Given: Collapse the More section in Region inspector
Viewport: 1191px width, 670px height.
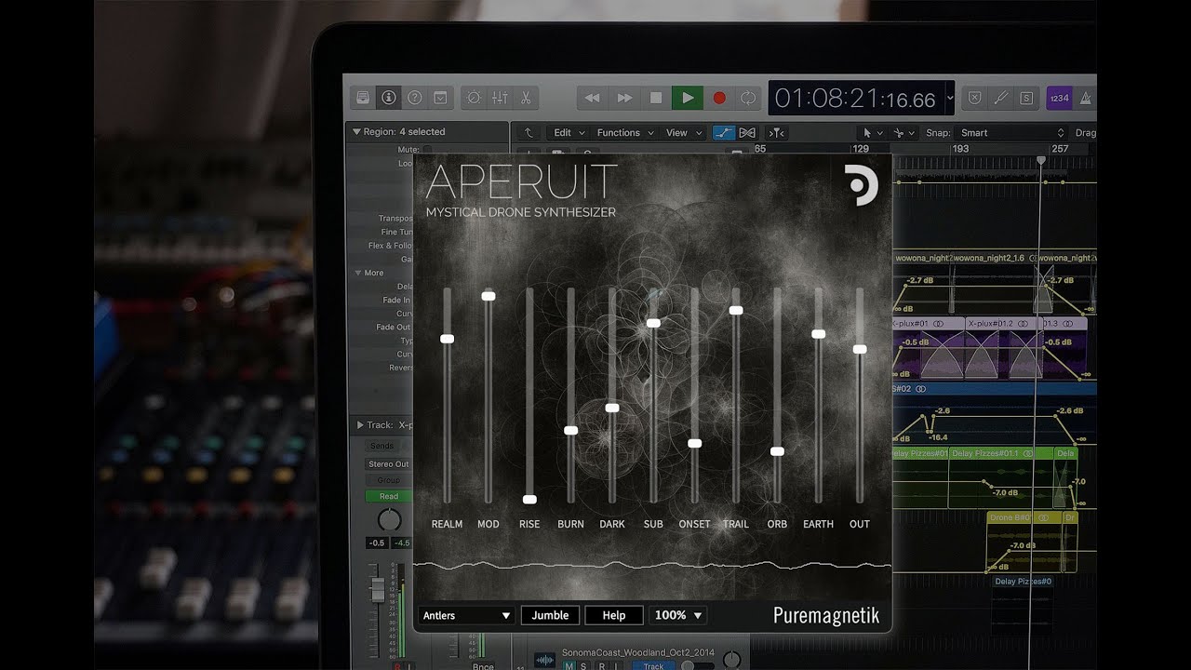Looking at the screenshot, I should click(357, 273).
